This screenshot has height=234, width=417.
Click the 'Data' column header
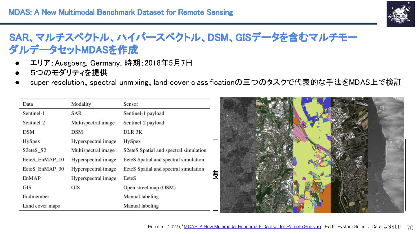[28, 104]
